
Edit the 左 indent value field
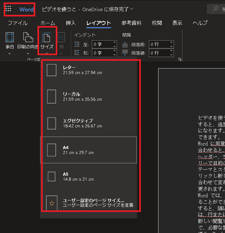tap(102, 44)
